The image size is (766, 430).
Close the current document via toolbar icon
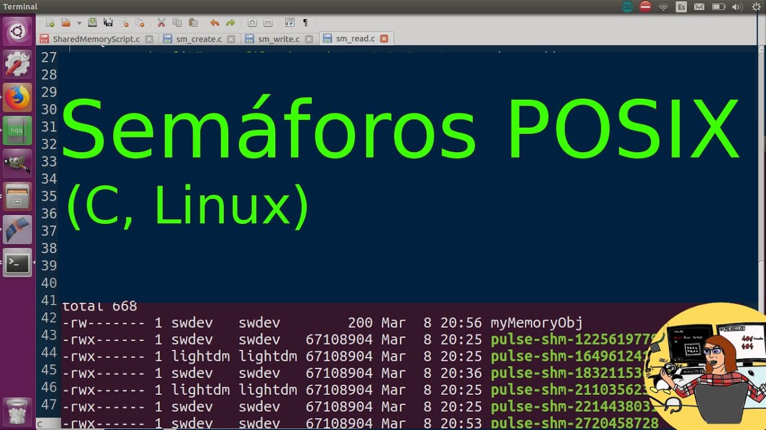(124, 23)
